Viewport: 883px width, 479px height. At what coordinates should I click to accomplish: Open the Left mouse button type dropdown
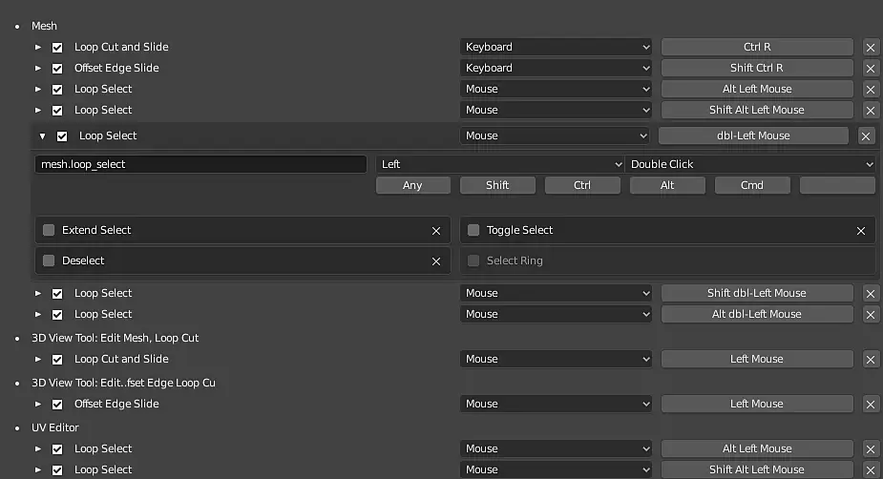point(499,164)
